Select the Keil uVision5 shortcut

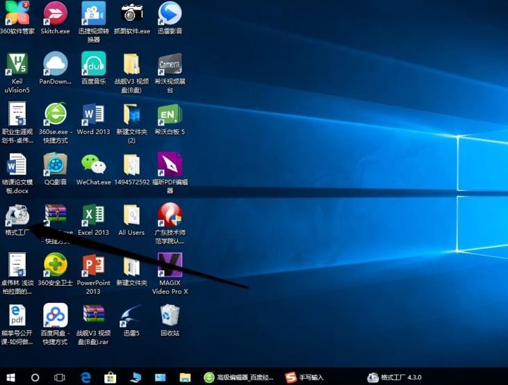click(x=17, y=73)
